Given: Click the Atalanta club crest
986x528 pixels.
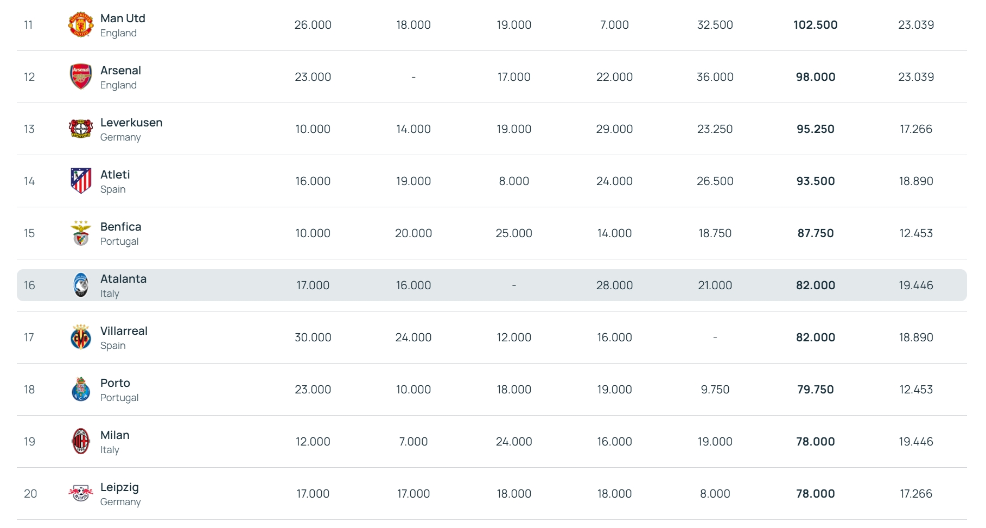Looking at the screenshot, I should pyautogui.click(x=81, y=285).
